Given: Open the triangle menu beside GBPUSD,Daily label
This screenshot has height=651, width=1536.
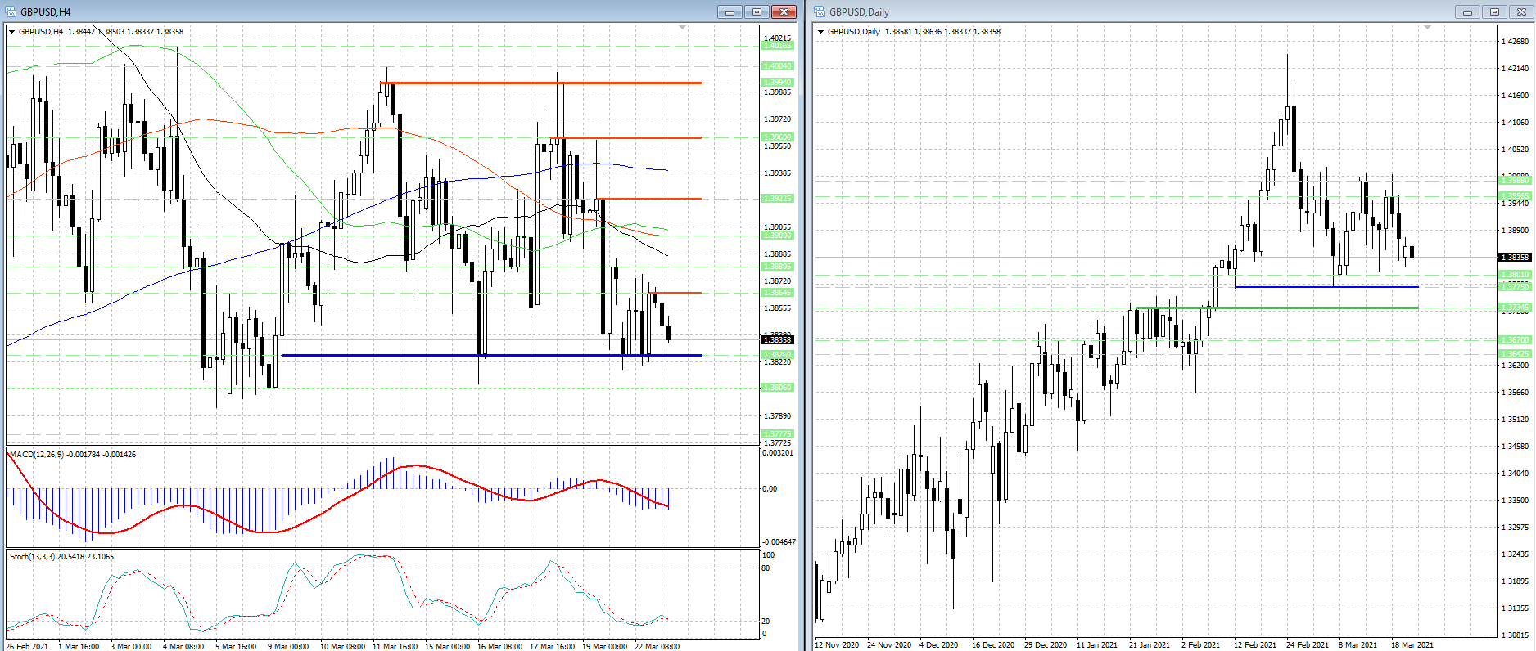Looking at the screenshot, I should pos(821,32).
